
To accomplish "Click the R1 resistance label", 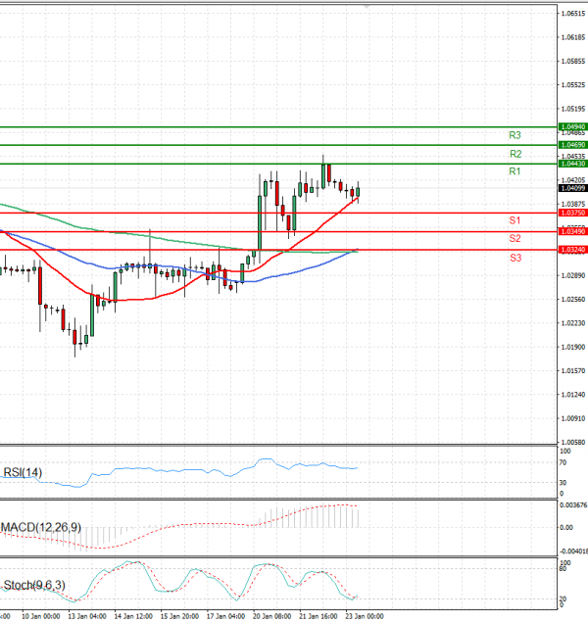I will [x=514, y=171].
